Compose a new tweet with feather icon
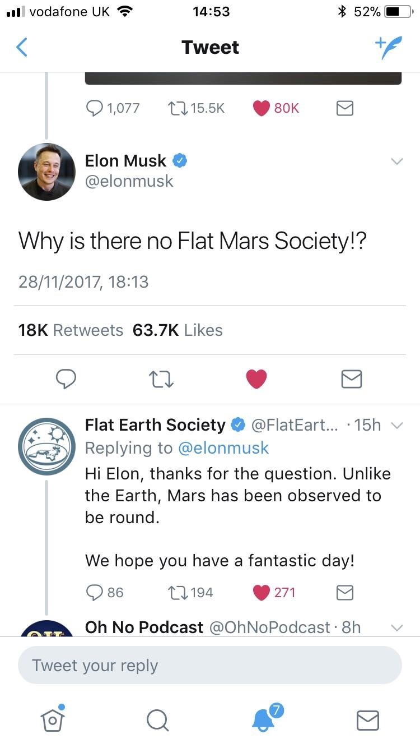The width and height of the screenshot is (420, 748). coord(388,48)
